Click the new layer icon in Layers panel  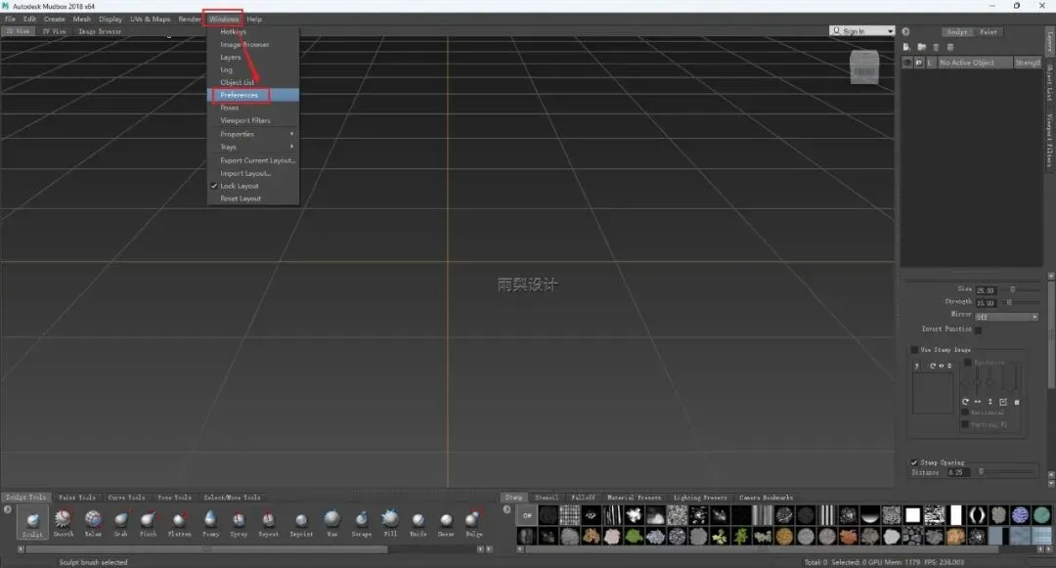(906, 47)
